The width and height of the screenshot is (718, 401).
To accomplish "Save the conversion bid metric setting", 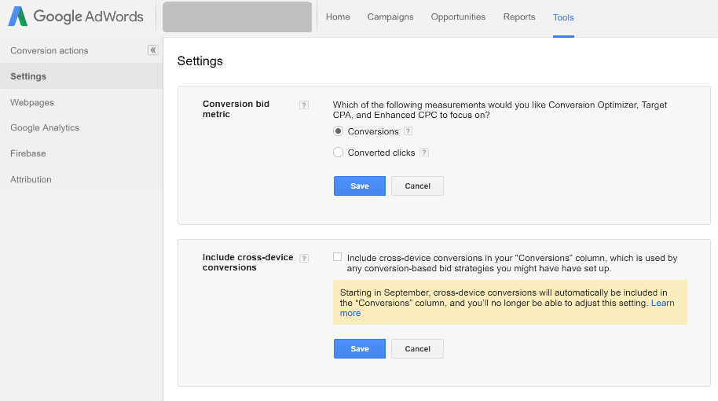I will click(359, 186).
